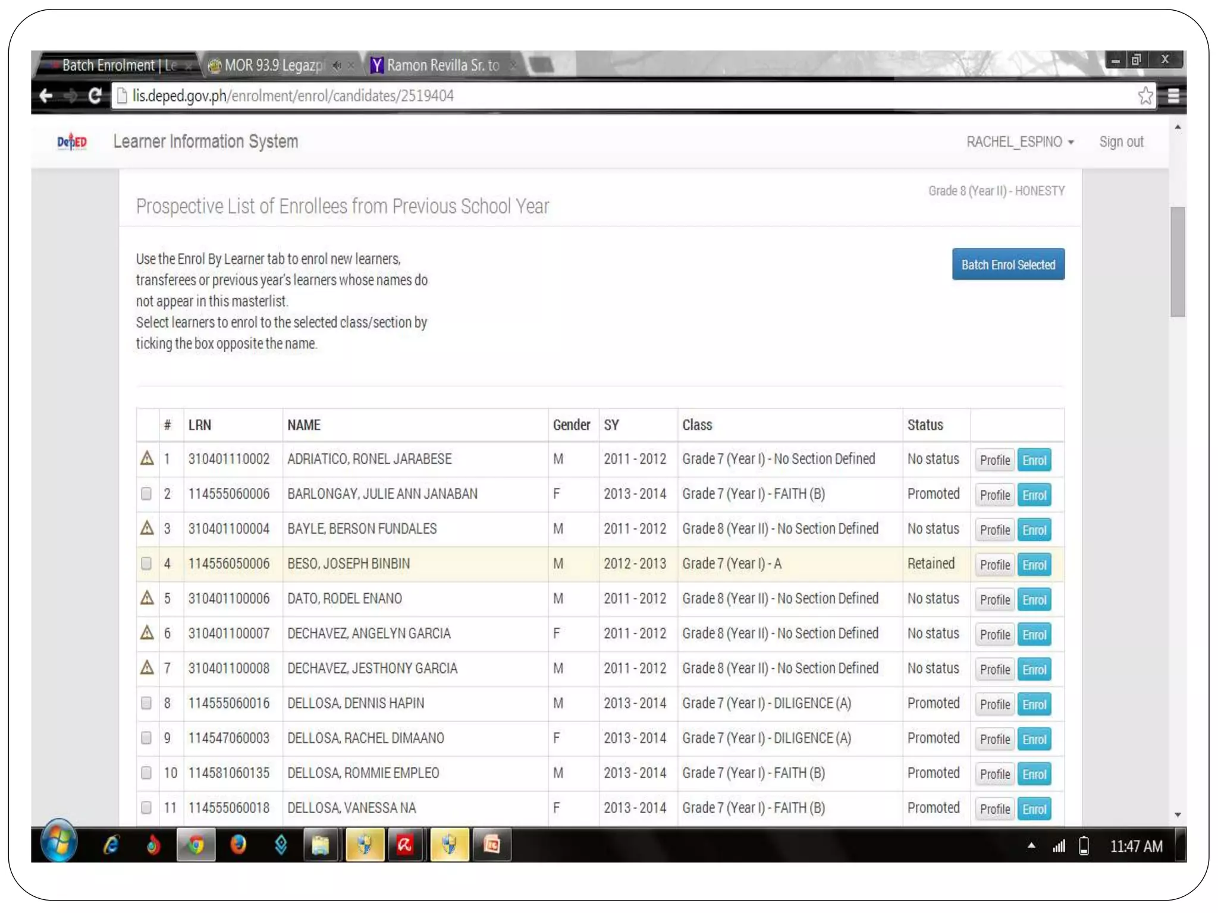Click the DepEd logo
Screen dimensions: 1218x913
click(x=72, y=141)
